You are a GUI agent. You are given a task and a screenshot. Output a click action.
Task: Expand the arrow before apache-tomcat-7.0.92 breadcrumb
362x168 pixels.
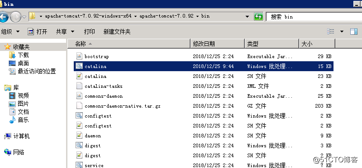(135, 16)
